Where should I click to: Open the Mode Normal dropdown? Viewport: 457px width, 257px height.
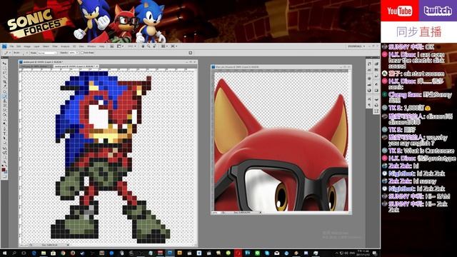47,53
